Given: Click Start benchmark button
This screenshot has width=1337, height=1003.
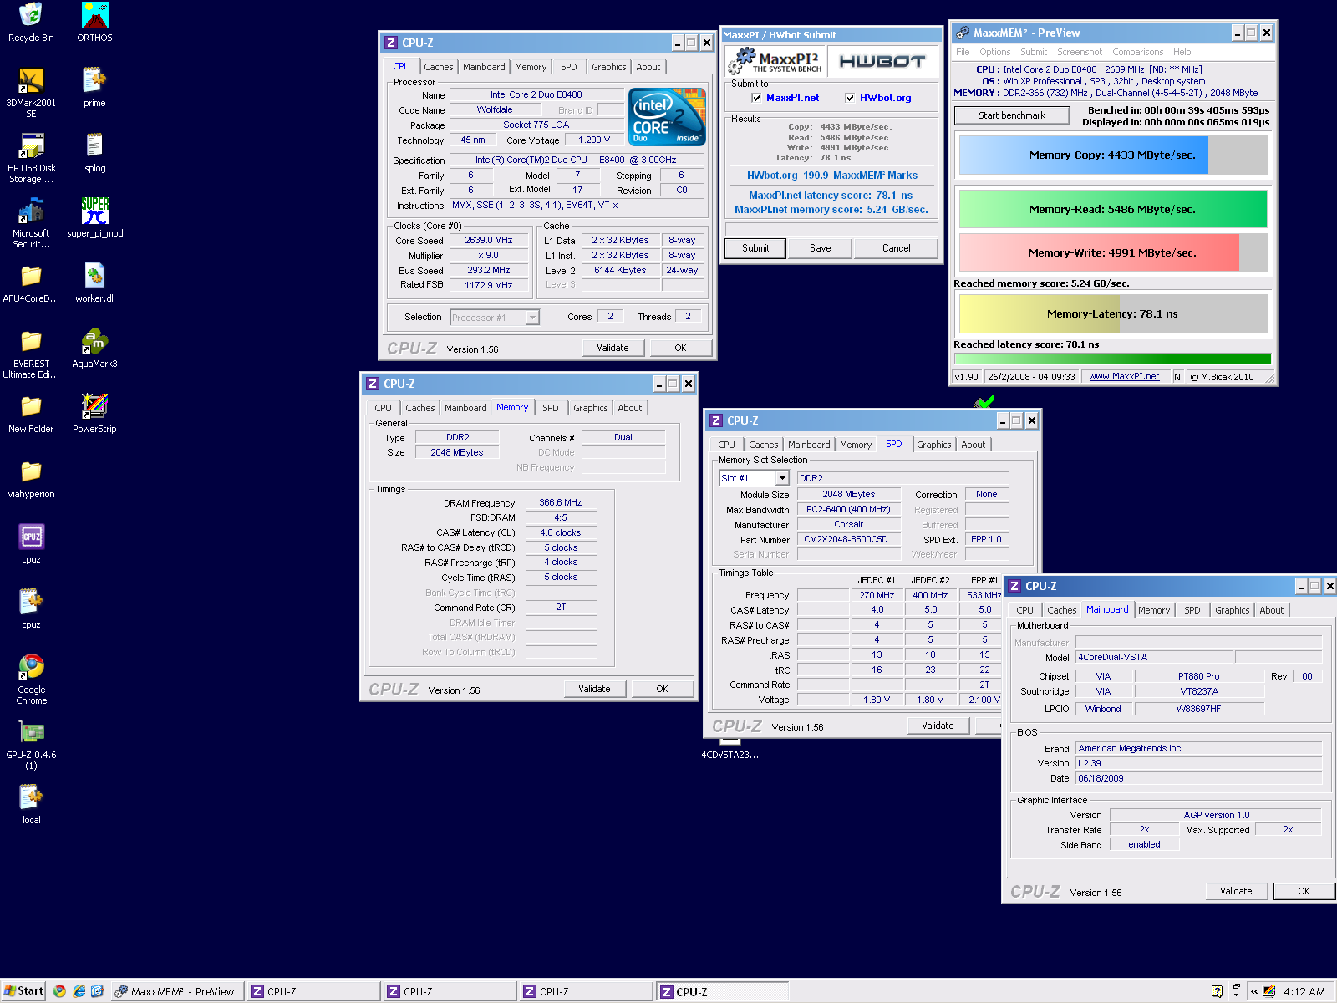Looking at the screenshot, I should point(1012,115).
